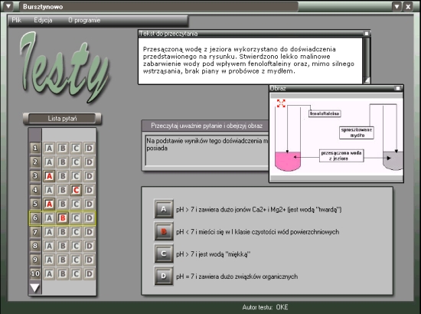
Task: Open question number 1 in list
Action: 35,148
